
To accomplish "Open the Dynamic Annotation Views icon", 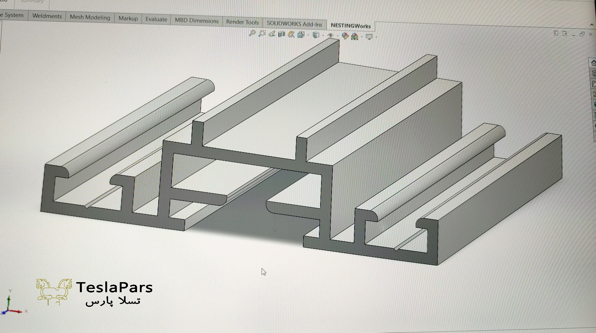I will tap(291, 35).
